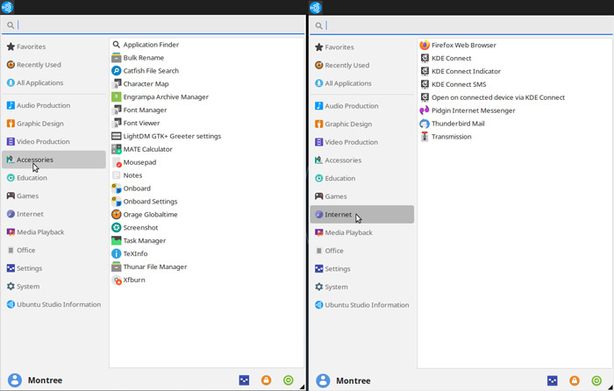Open Engrampa Archive Manager
614x391 pixels.
[165, 97]
